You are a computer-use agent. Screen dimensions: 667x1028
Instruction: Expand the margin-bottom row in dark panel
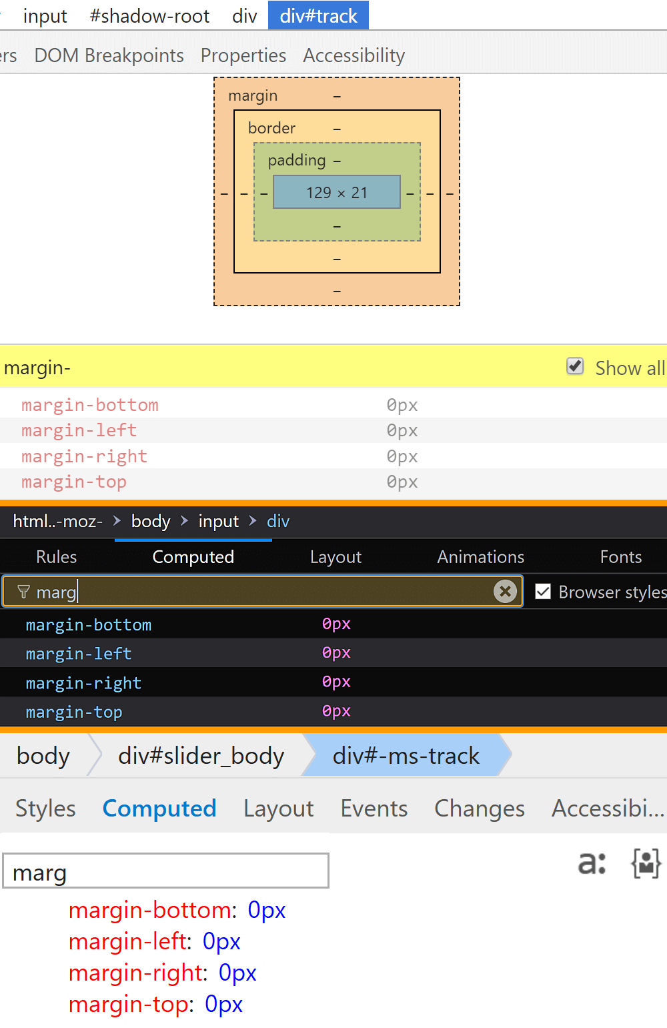(89, 625)
